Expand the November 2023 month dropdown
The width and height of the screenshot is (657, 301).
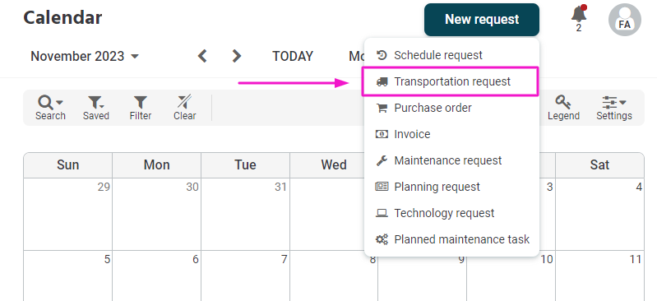point(85,56)
